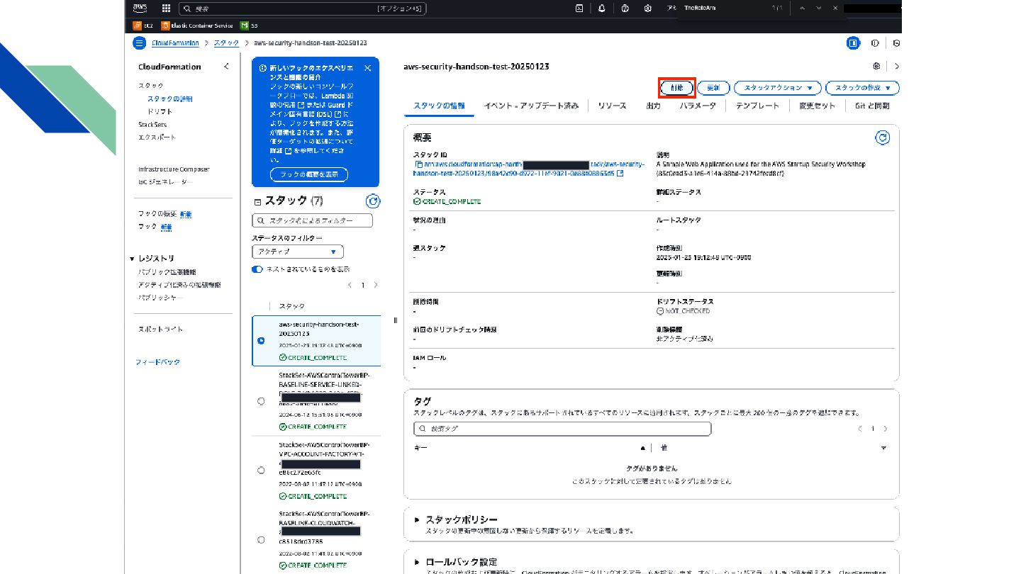Open Infrastructure Composer in sidebar

tap(174, 169)
